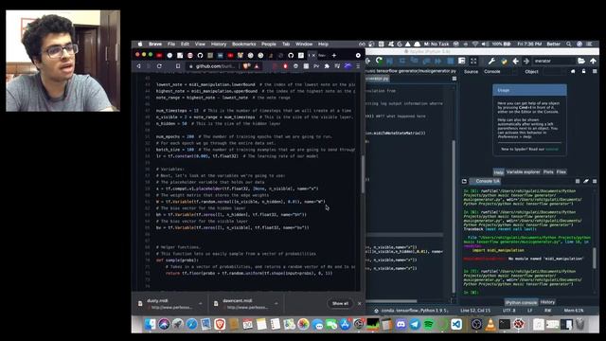606x341 pixels.
Task: Go back in Brave browser
Action: pos(139,66)
